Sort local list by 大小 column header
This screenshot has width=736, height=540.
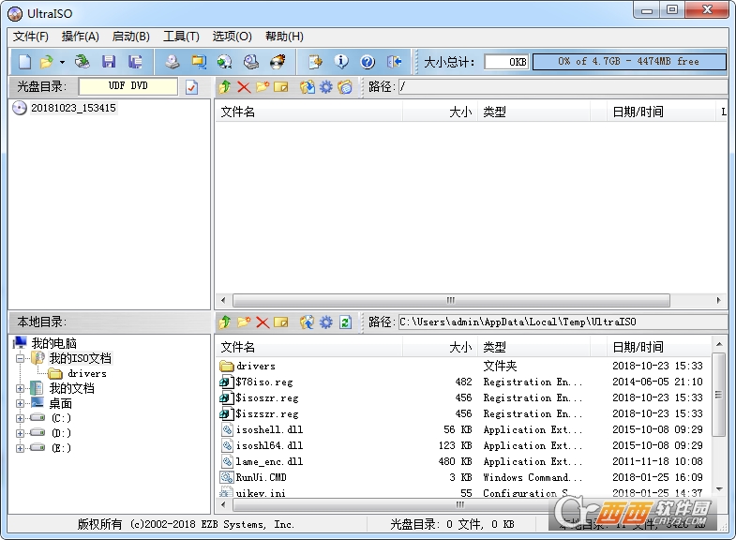click(x=440, y=347)
